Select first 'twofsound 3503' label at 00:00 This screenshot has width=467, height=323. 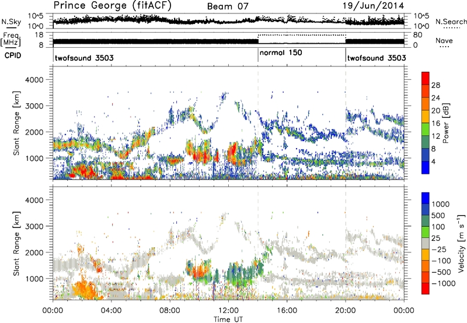[84, 58]
